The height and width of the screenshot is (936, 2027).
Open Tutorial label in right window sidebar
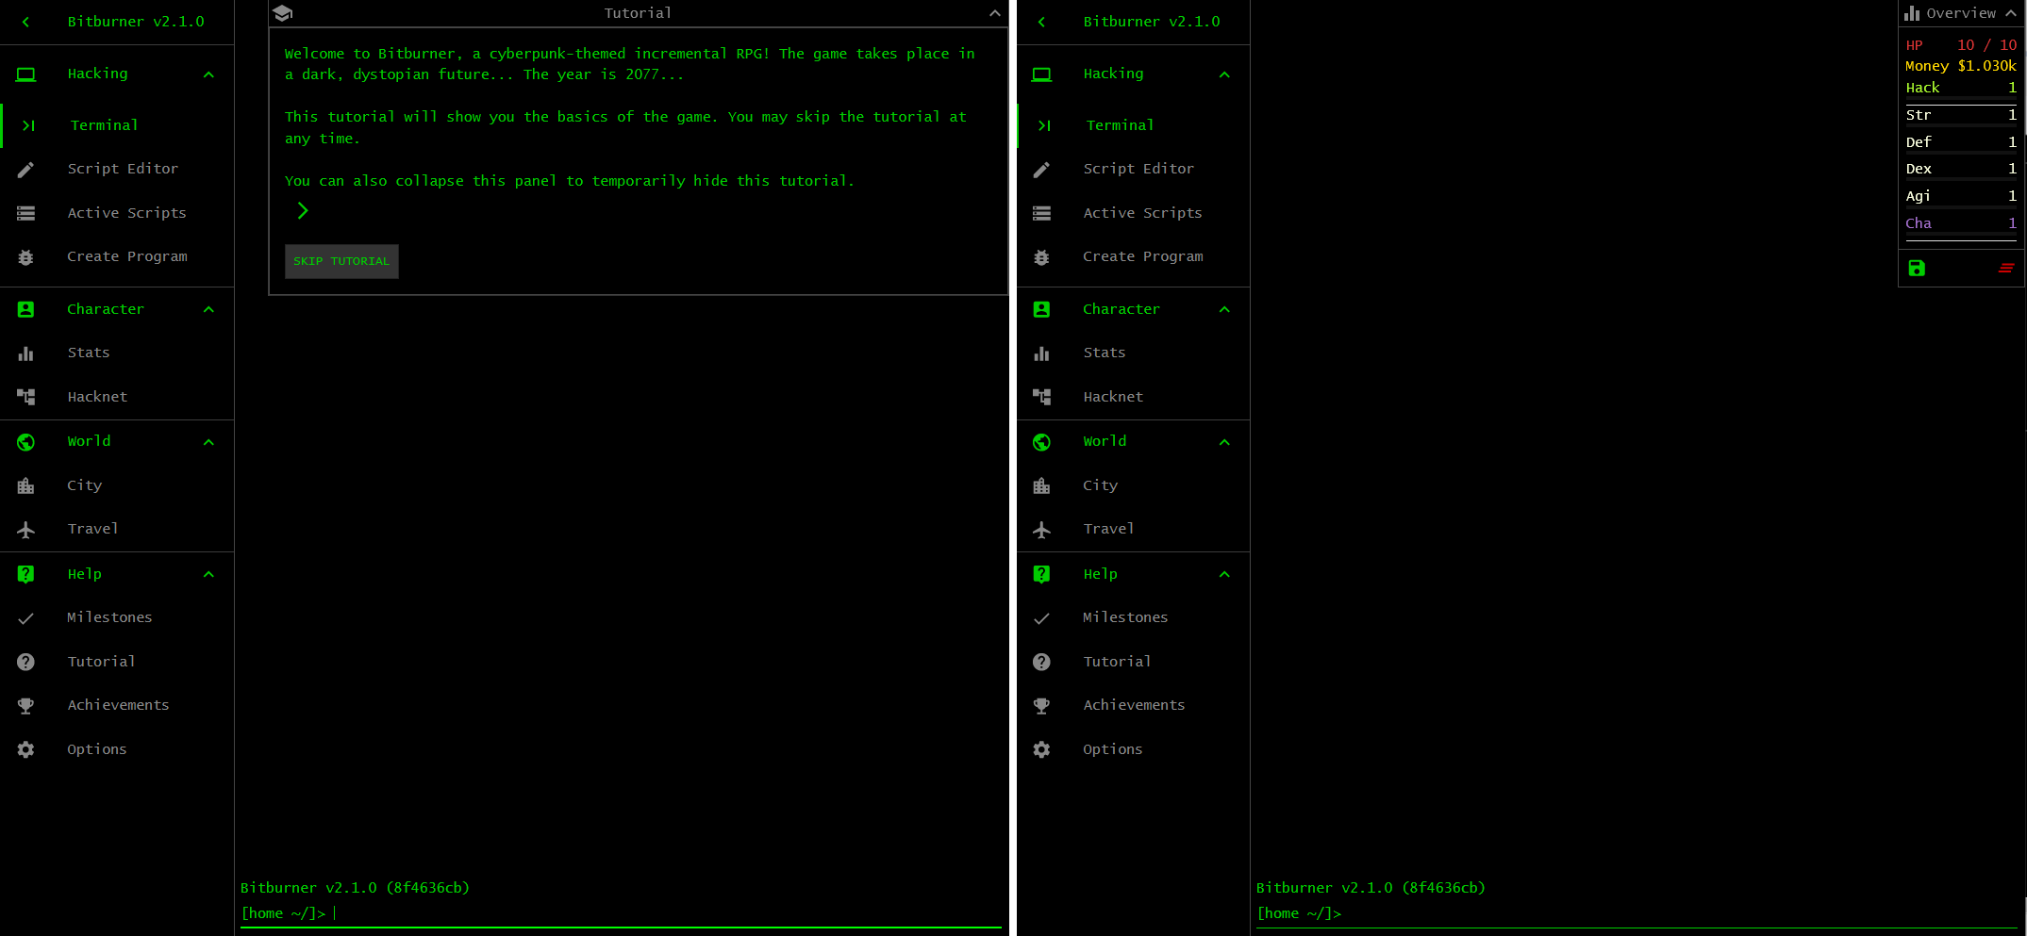click(1117, 662)
